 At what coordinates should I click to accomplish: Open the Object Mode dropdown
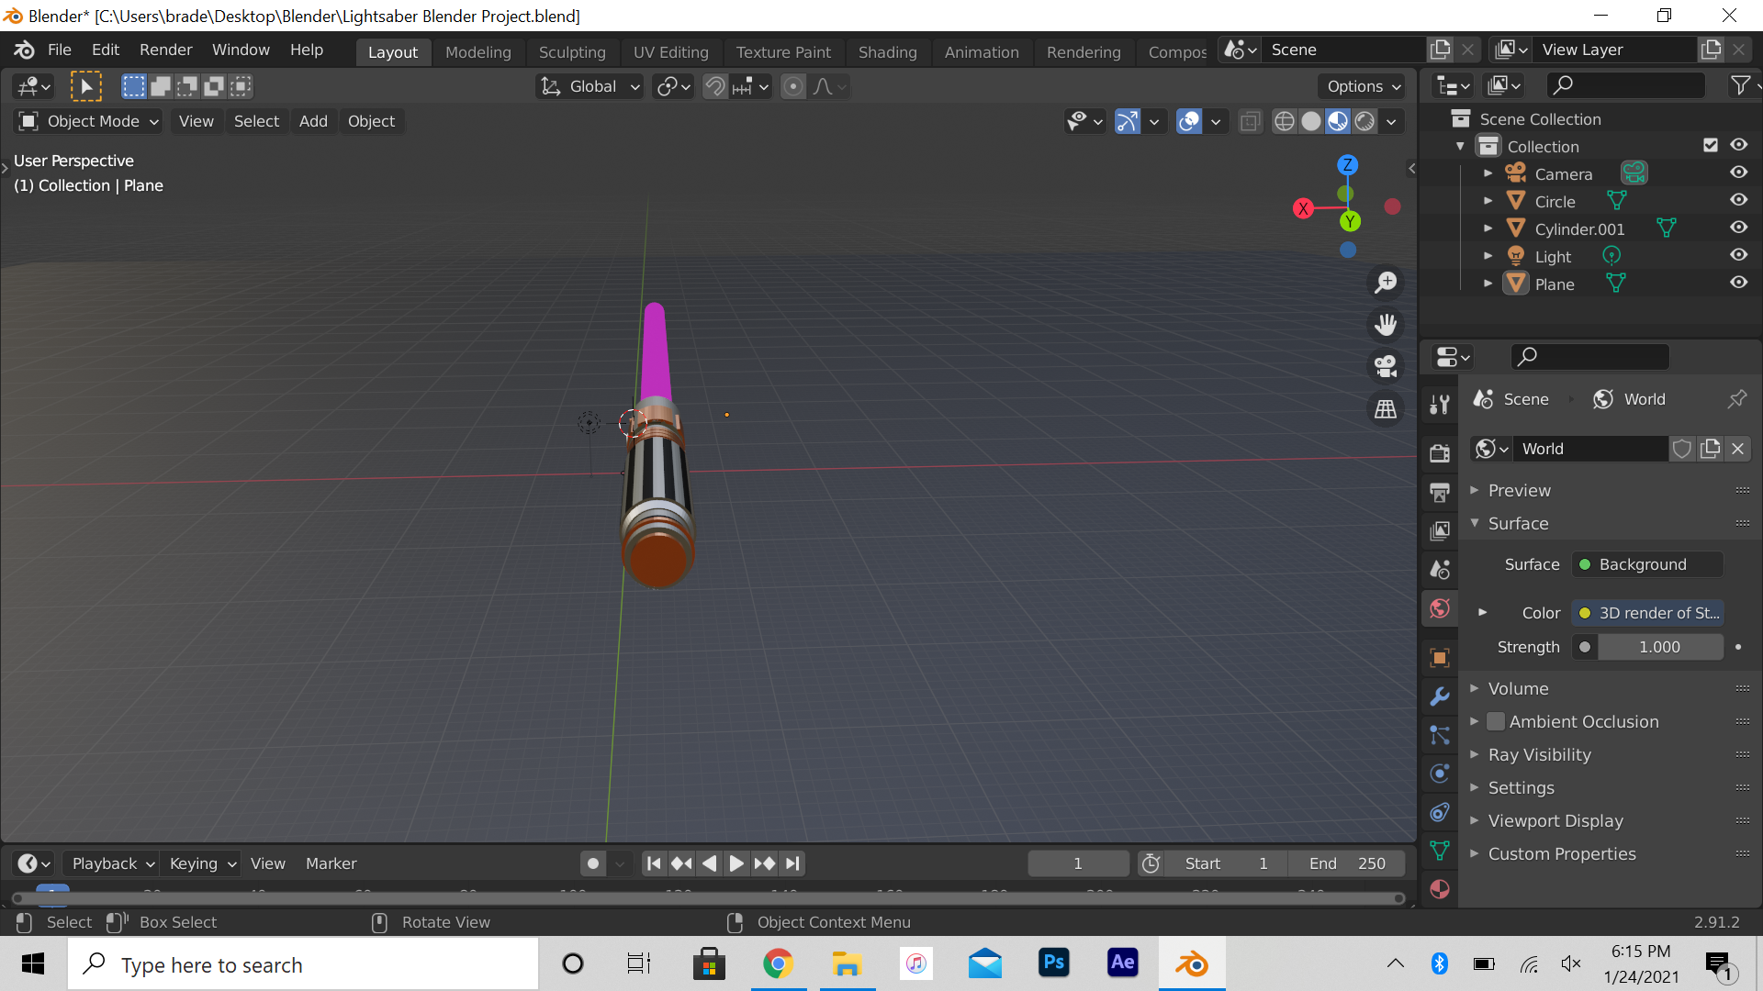88,121
